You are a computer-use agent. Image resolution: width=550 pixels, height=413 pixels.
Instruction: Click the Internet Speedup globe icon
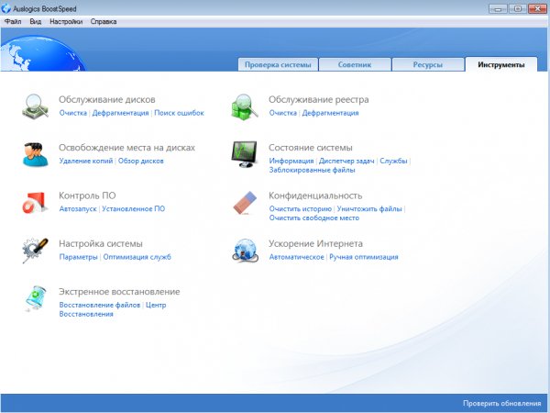[x=245, y=251]
